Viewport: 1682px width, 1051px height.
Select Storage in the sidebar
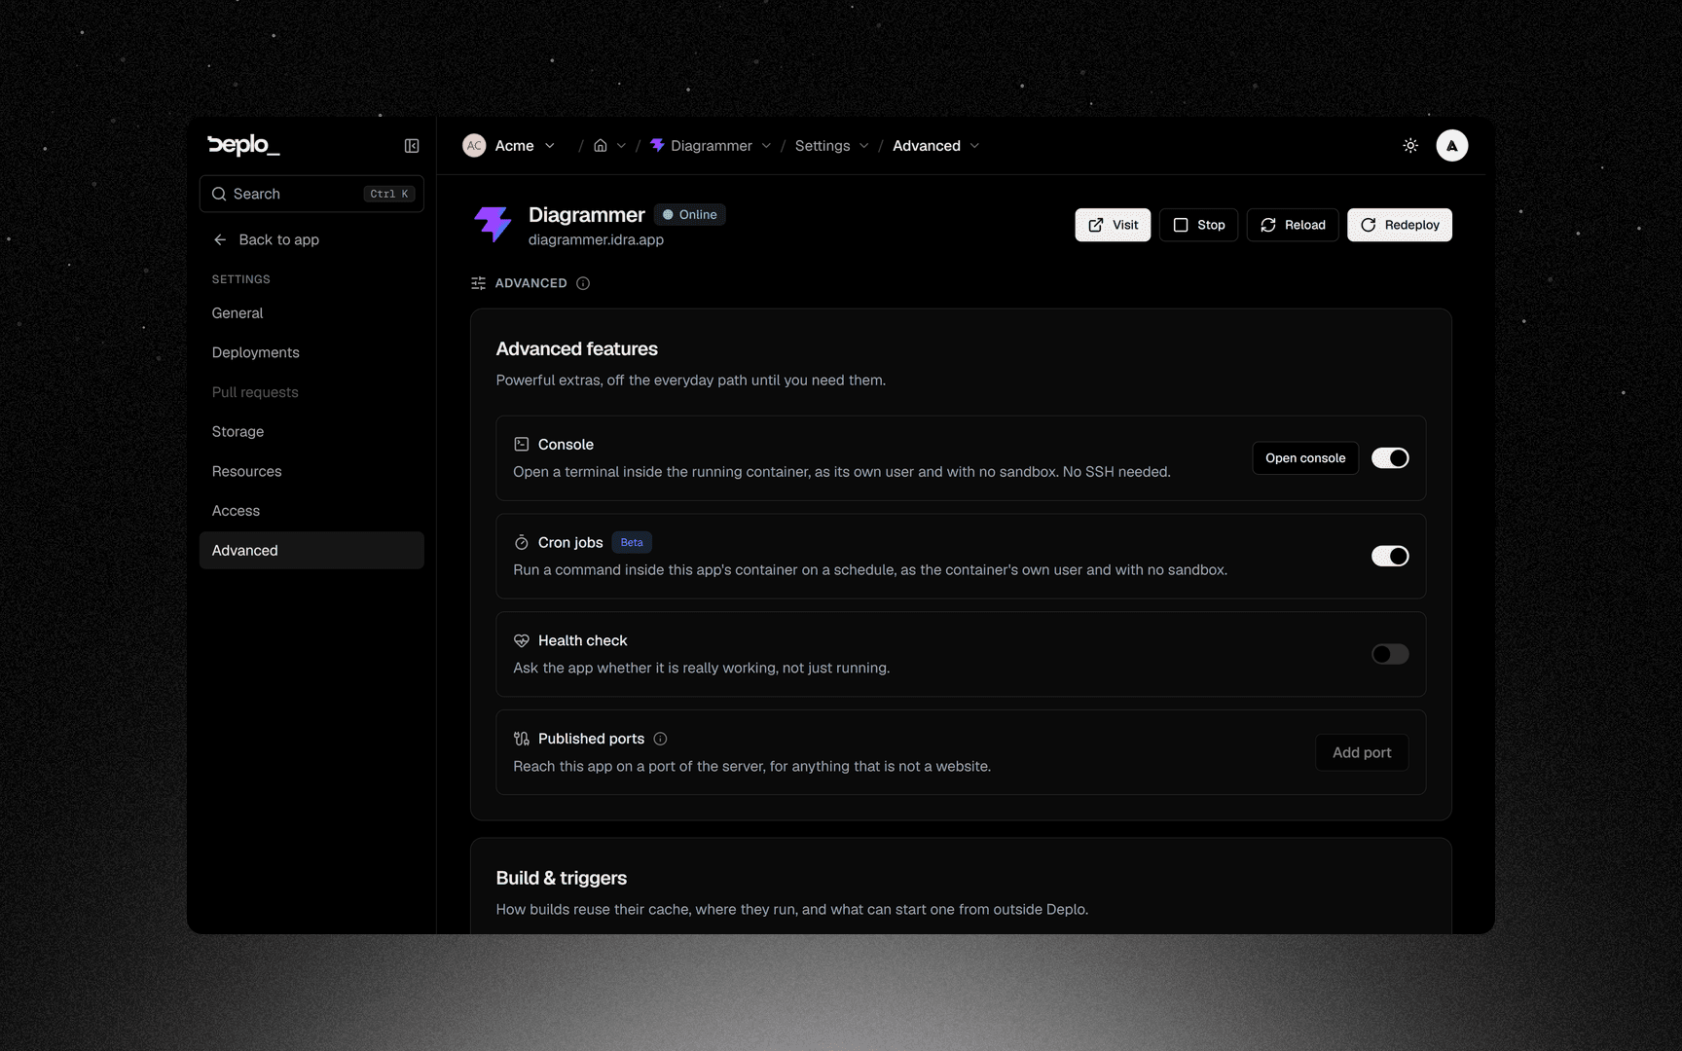[x=311, y=431]
